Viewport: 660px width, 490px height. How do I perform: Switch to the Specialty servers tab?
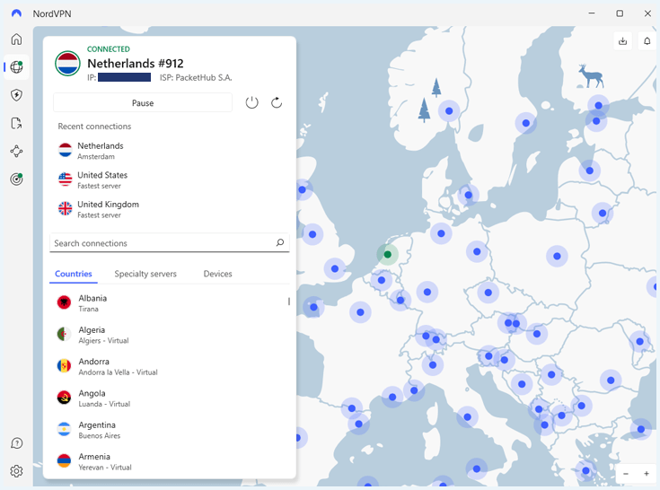[x=145, y=274]
